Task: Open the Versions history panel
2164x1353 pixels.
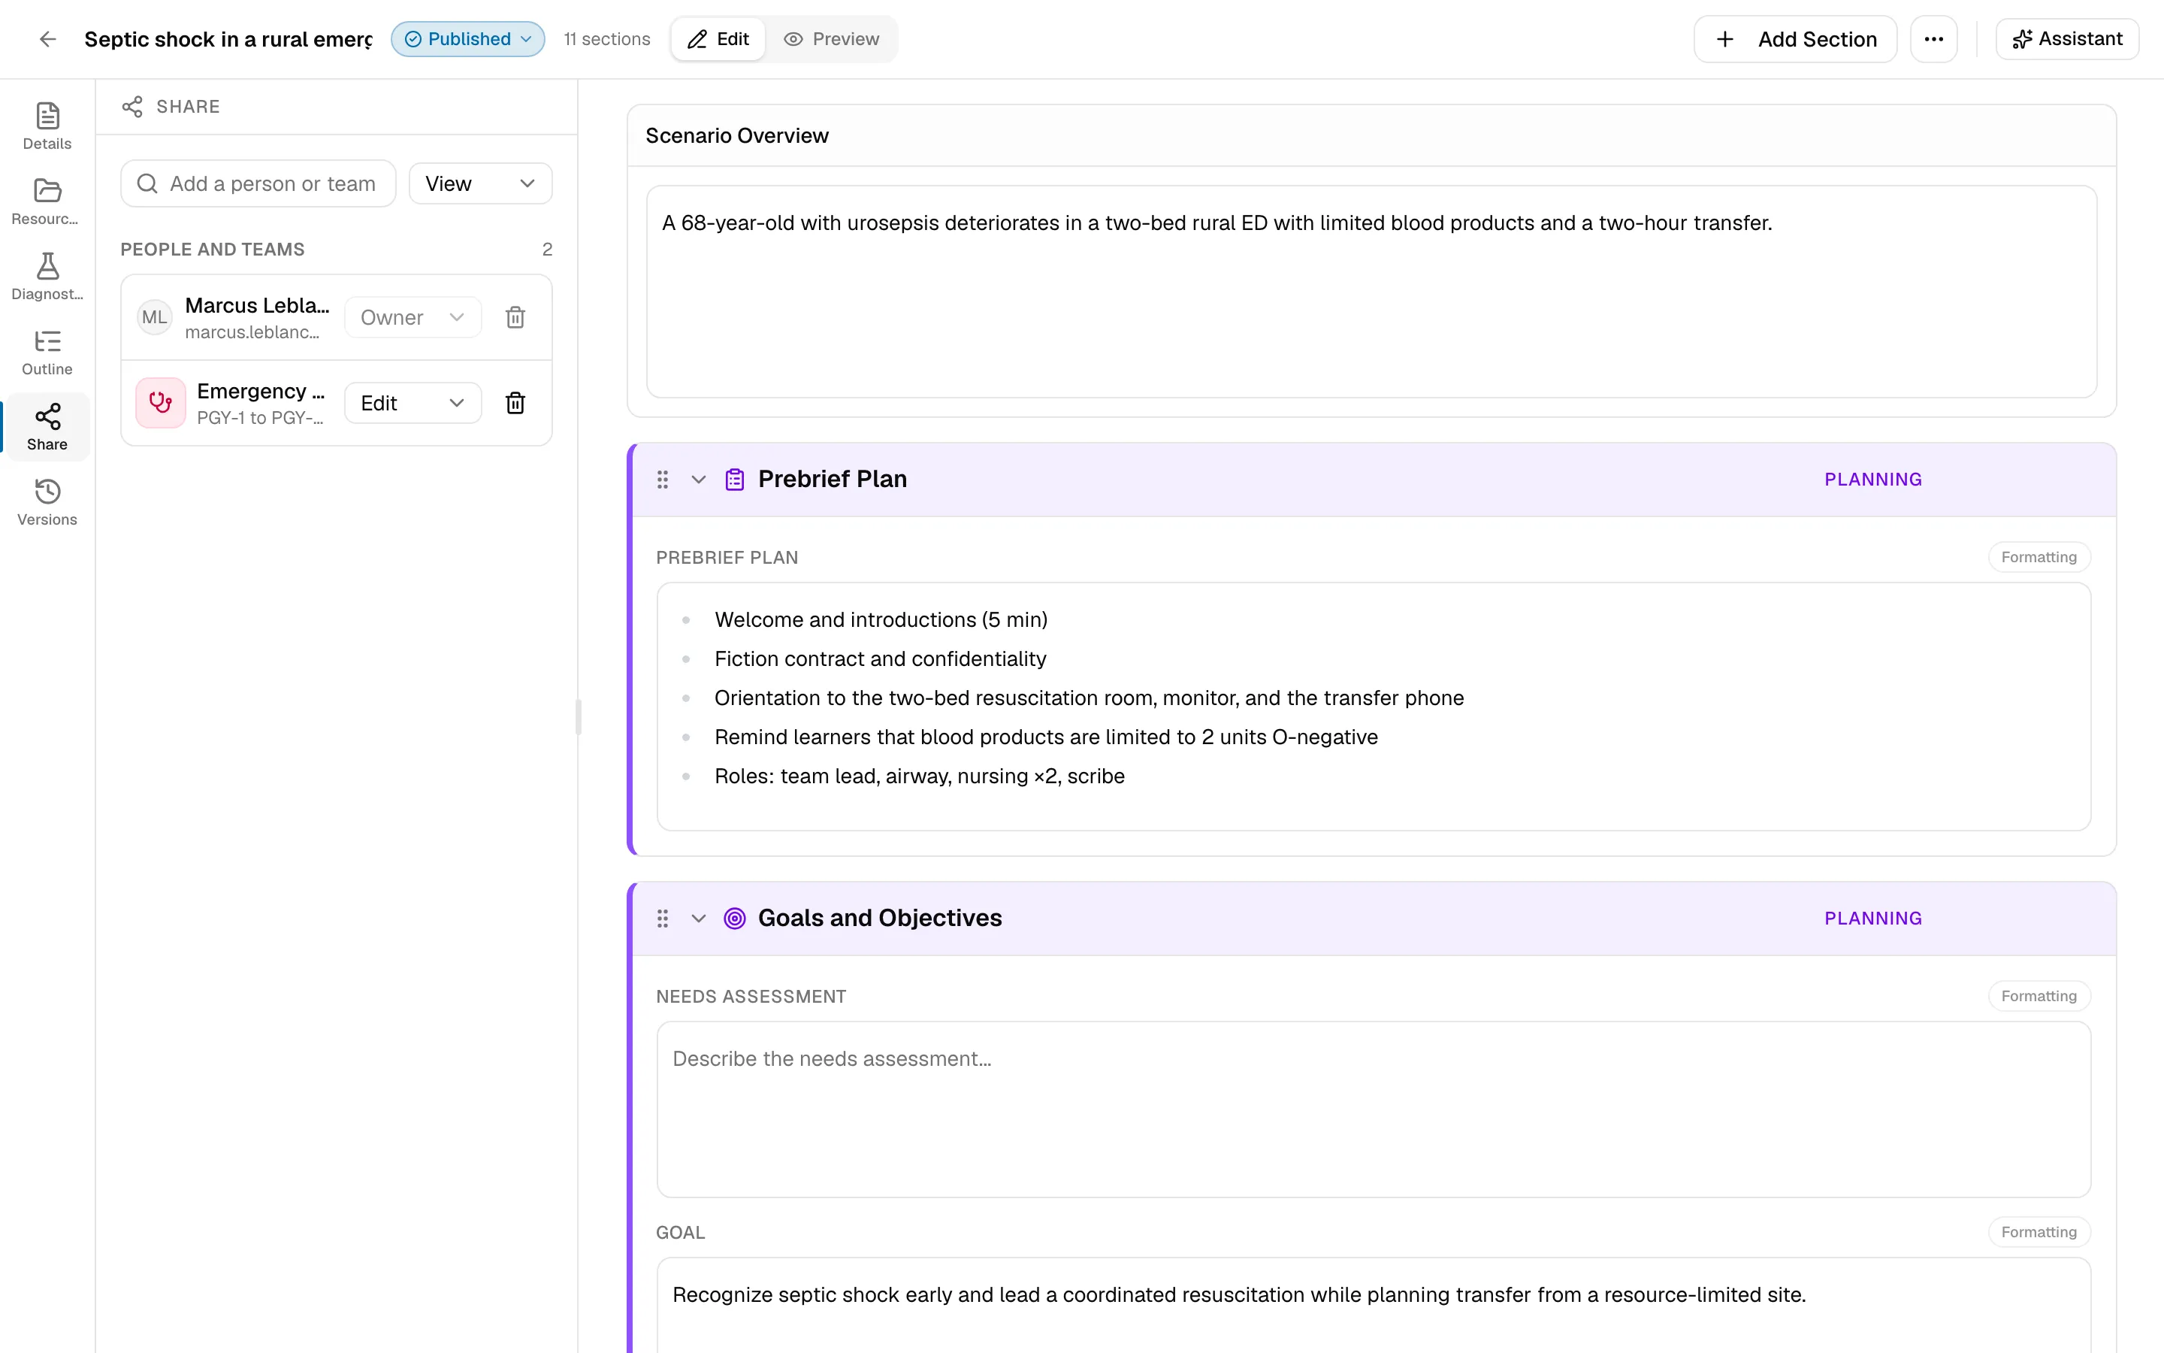Action: tap(47, 501)
